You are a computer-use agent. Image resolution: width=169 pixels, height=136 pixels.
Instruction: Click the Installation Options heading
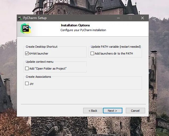[75, 25]
